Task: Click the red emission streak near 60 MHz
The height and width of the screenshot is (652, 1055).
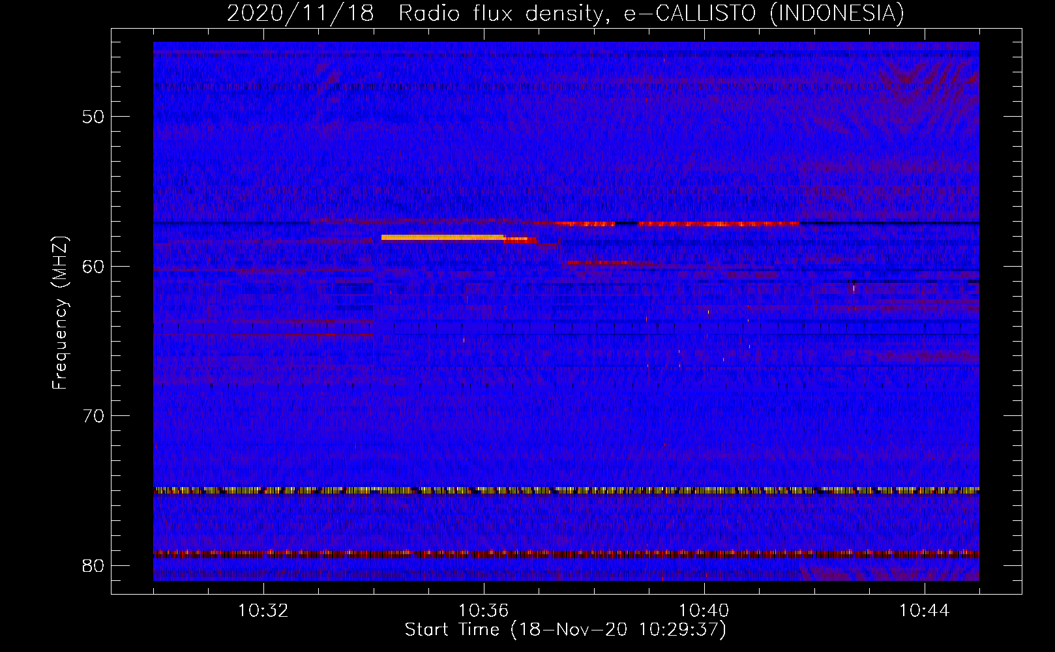Action: click(x=600, y=263)
